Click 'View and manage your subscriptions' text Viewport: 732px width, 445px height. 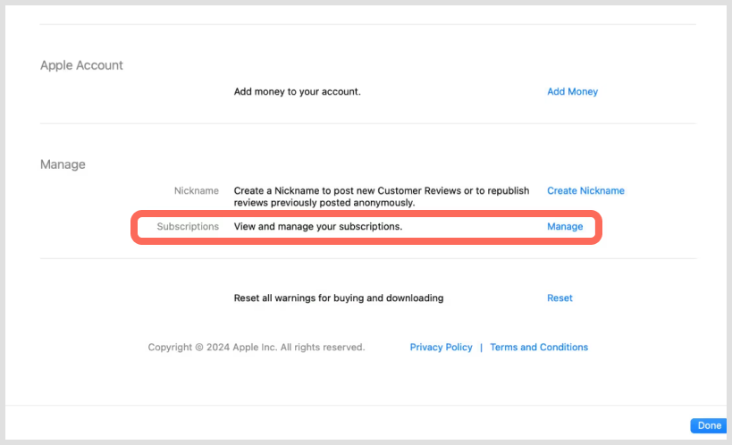[318, 227]
